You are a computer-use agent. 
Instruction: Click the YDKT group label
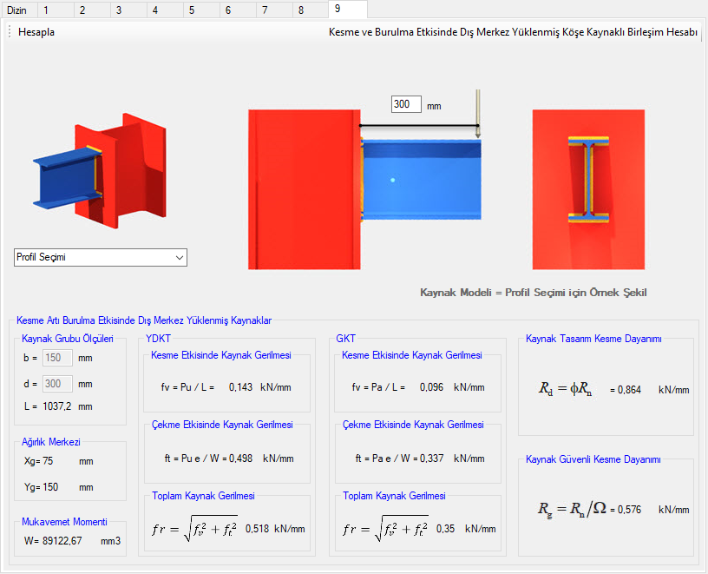[158, 339]
